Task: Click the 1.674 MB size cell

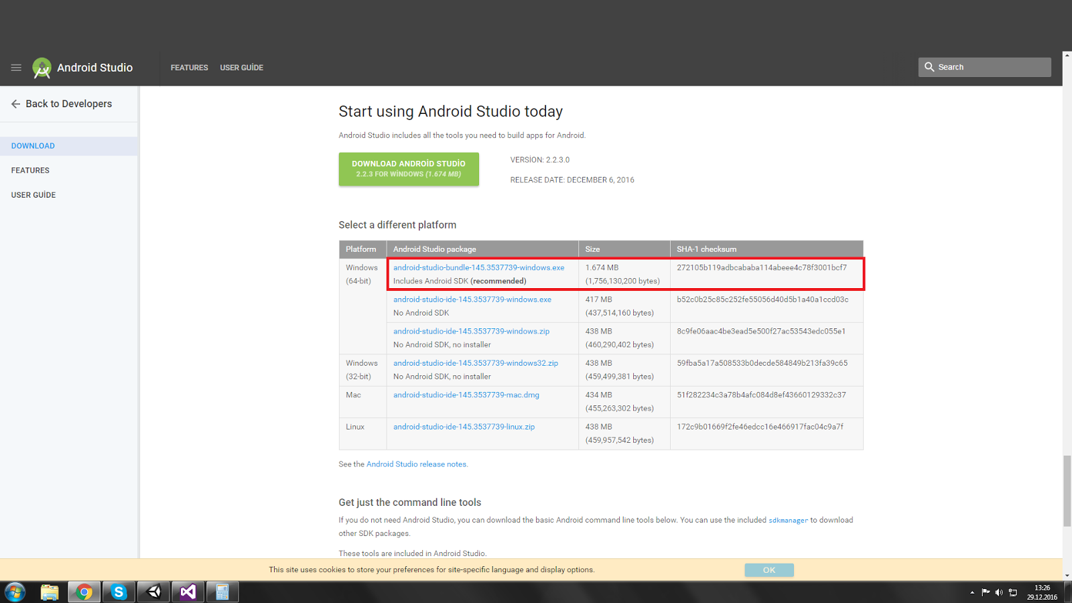Action: 624,274
